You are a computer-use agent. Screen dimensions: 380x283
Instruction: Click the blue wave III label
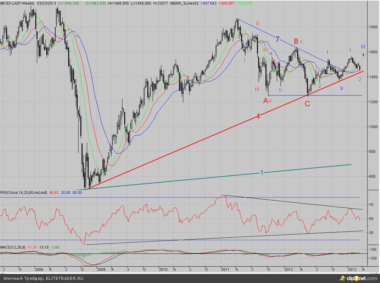pyautogui.click(x=363, y=47)
